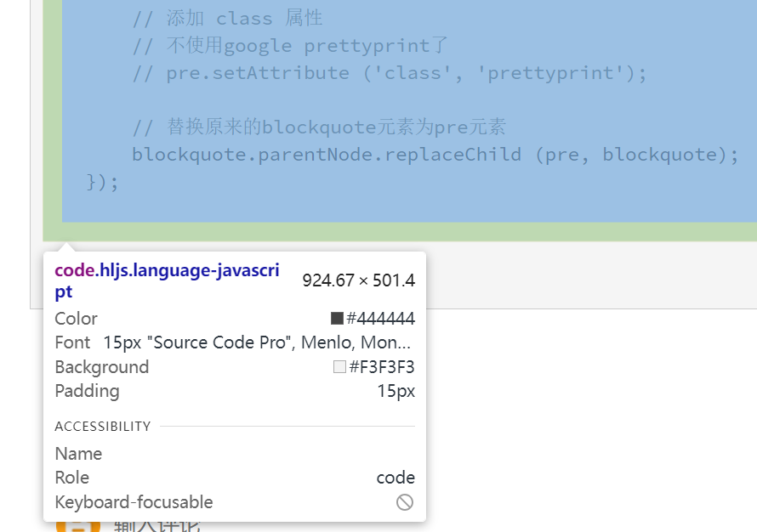757x532 pixels.
Task: Click the Role value "code"
Action: pos(396,478)
